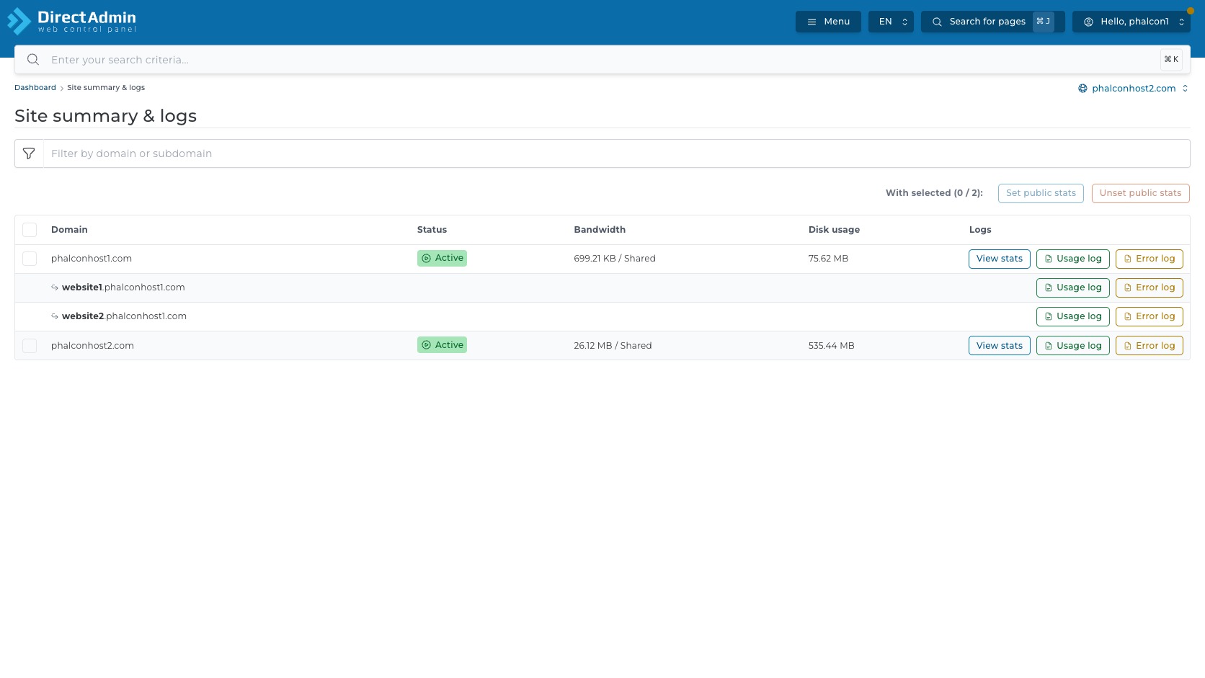Screen dimensions: 1205x678
Task: Click disk usage value 535.44 MB
Action: pyautogui.click(x=831, y=346)
